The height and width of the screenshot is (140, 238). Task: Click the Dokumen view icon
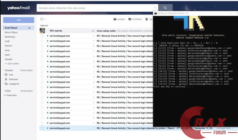tap(6, 79)
